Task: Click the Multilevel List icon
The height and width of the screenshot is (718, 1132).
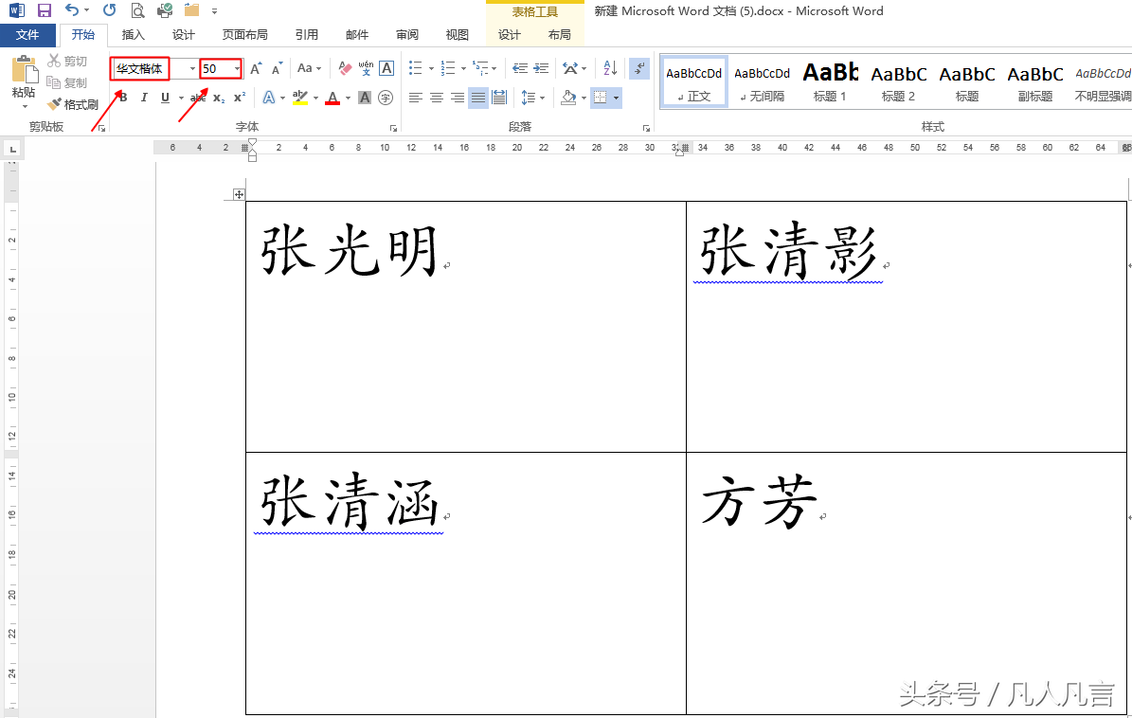Action: 480,68
